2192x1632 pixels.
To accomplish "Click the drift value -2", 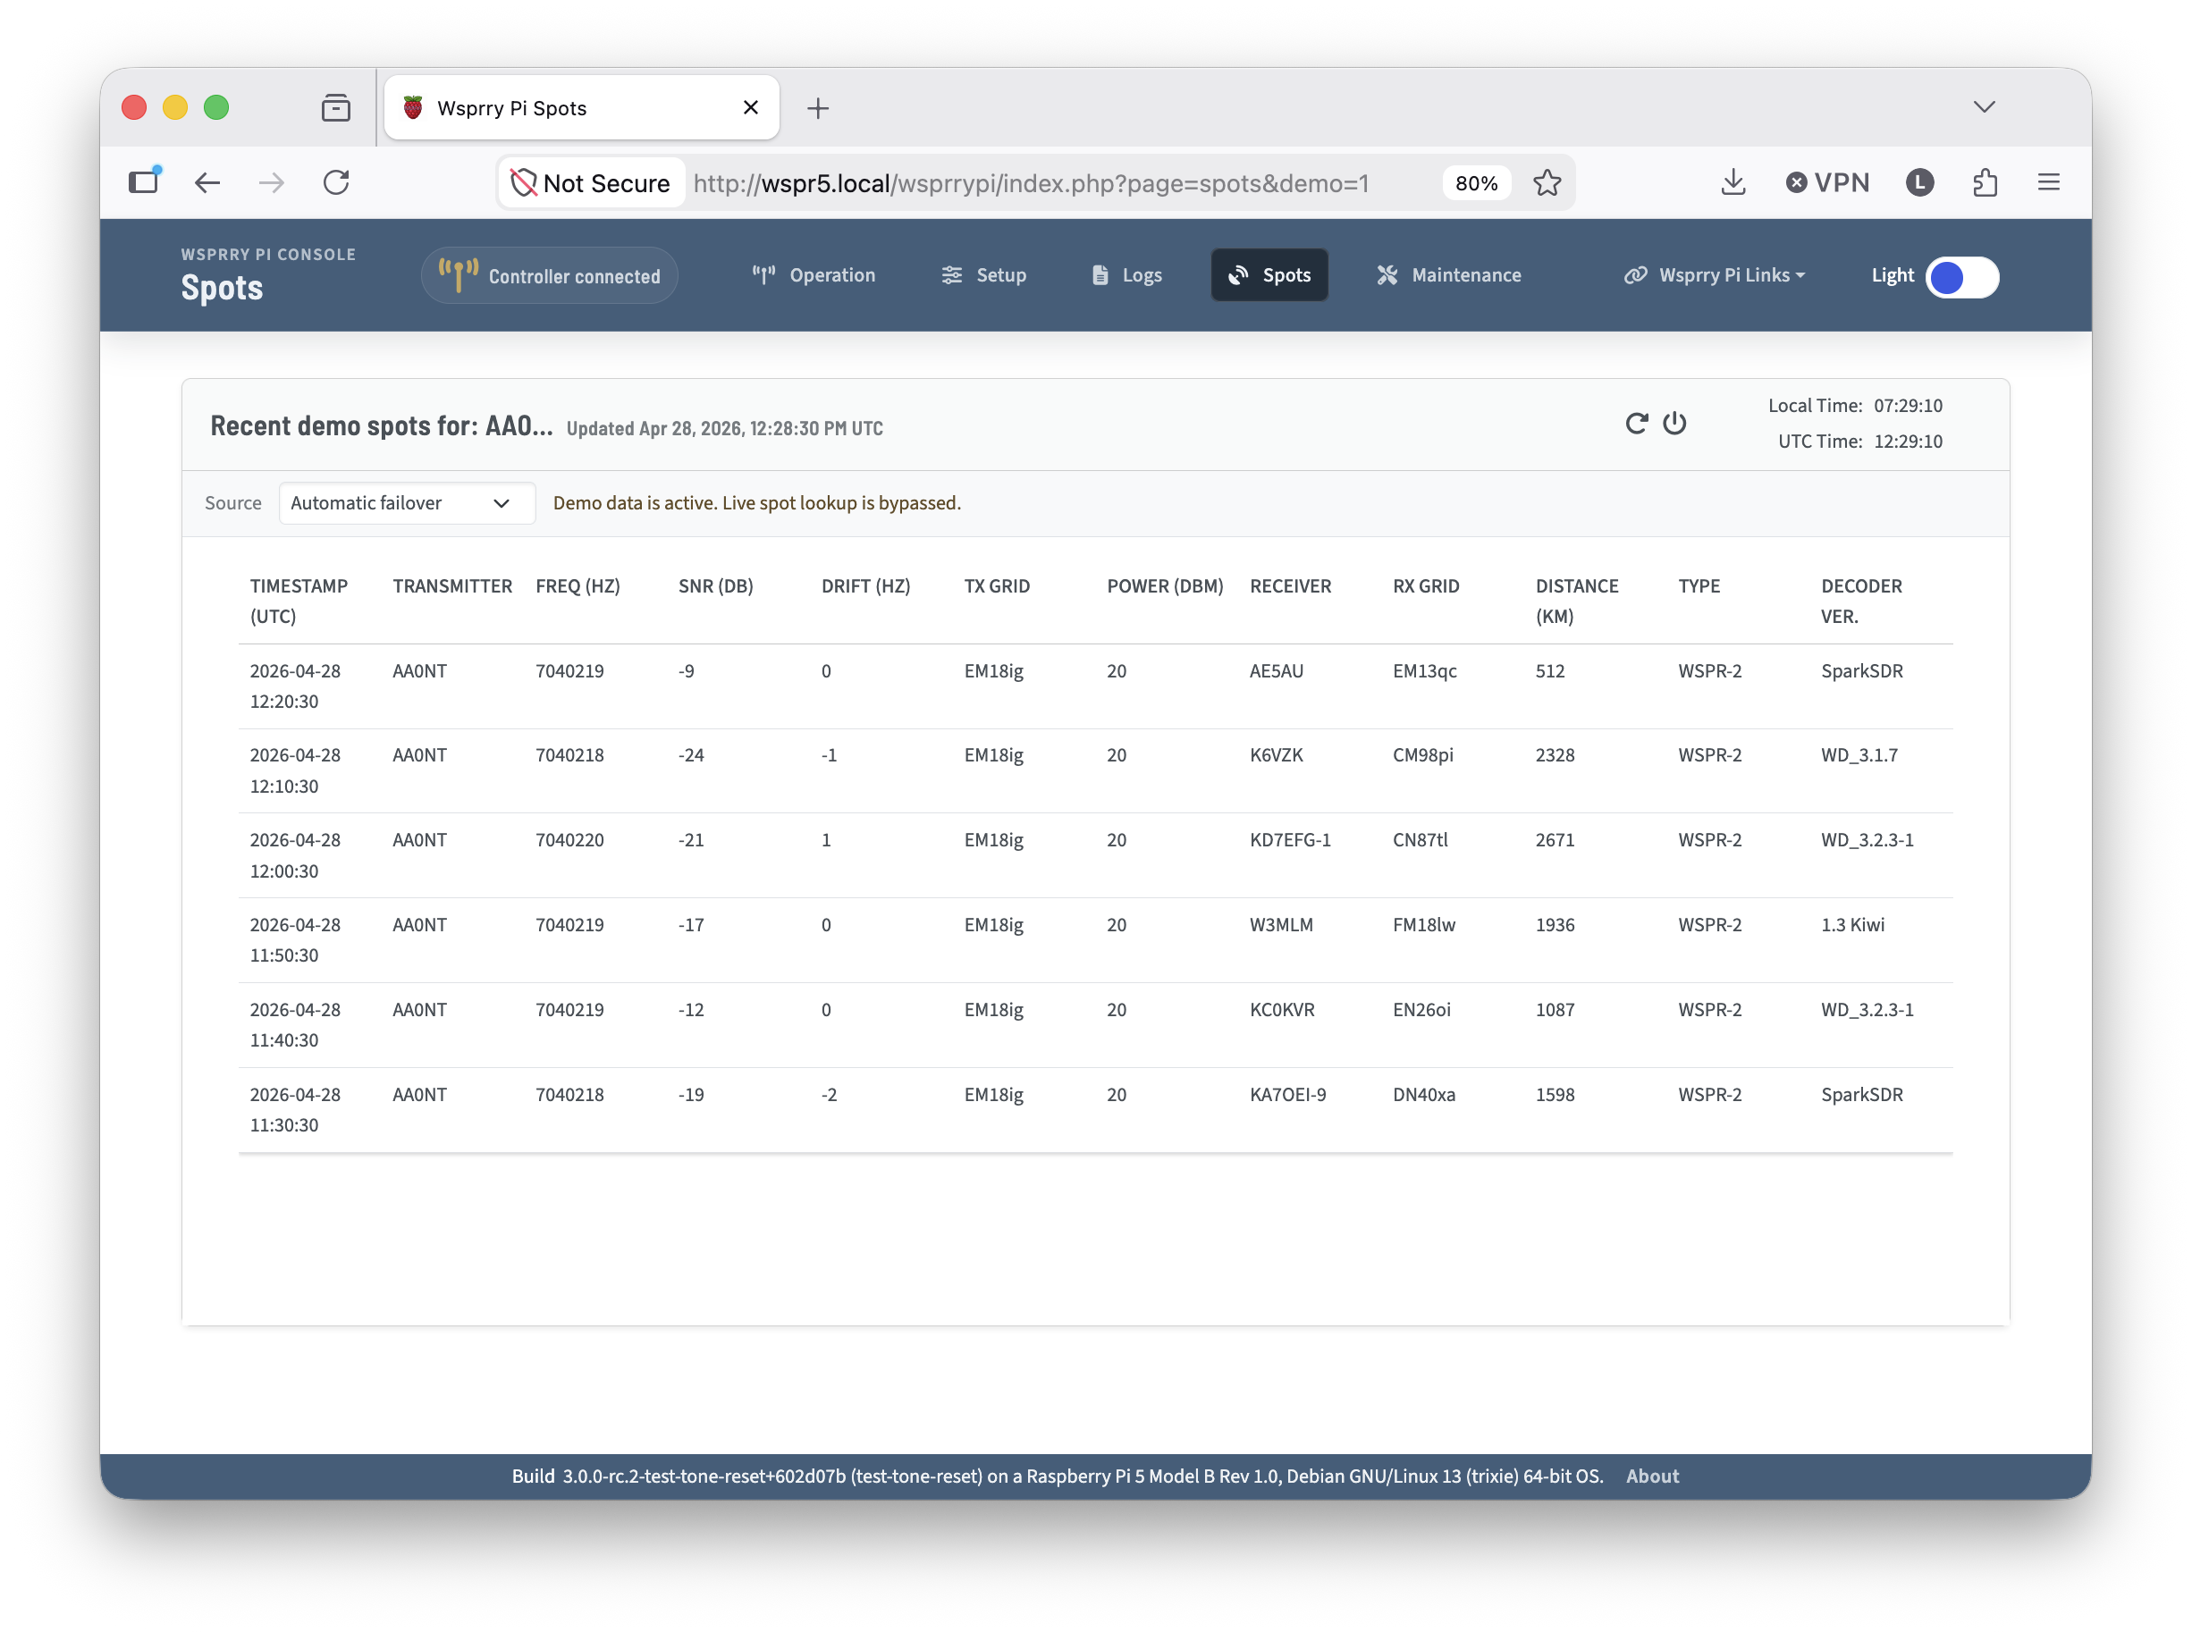I will [x=829, y=1095].
